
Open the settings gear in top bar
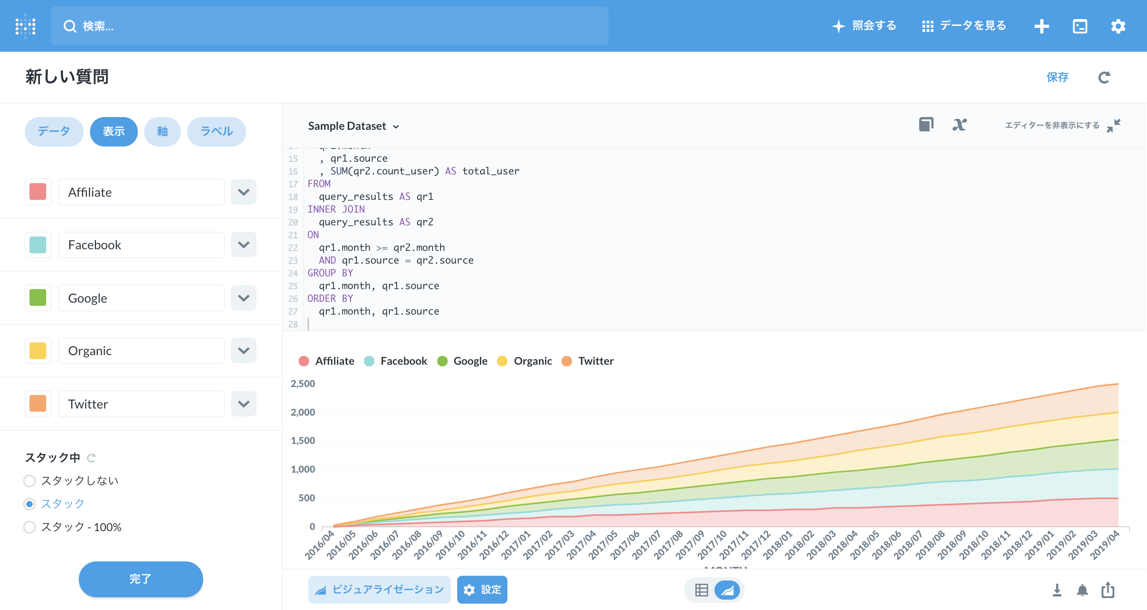click(x=1118, y=26)
